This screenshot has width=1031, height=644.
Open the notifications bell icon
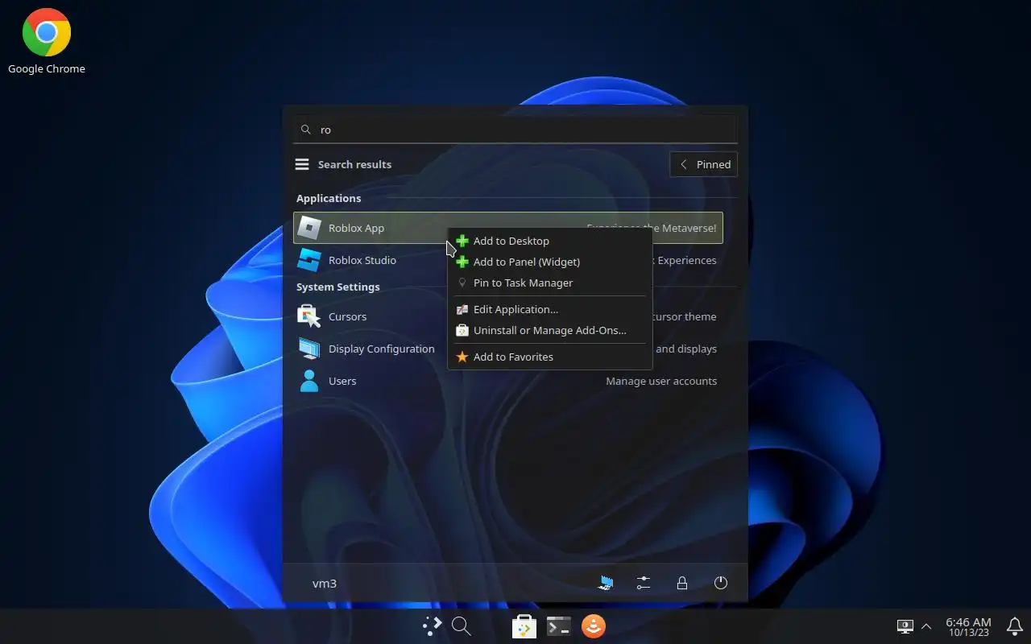coord(1015,626)
